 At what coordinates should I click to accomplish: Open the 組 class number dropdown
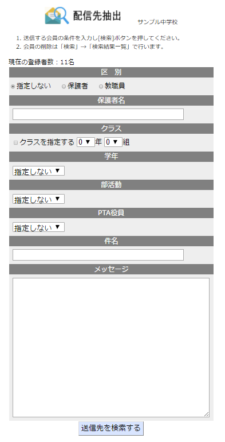coord(113,142)
